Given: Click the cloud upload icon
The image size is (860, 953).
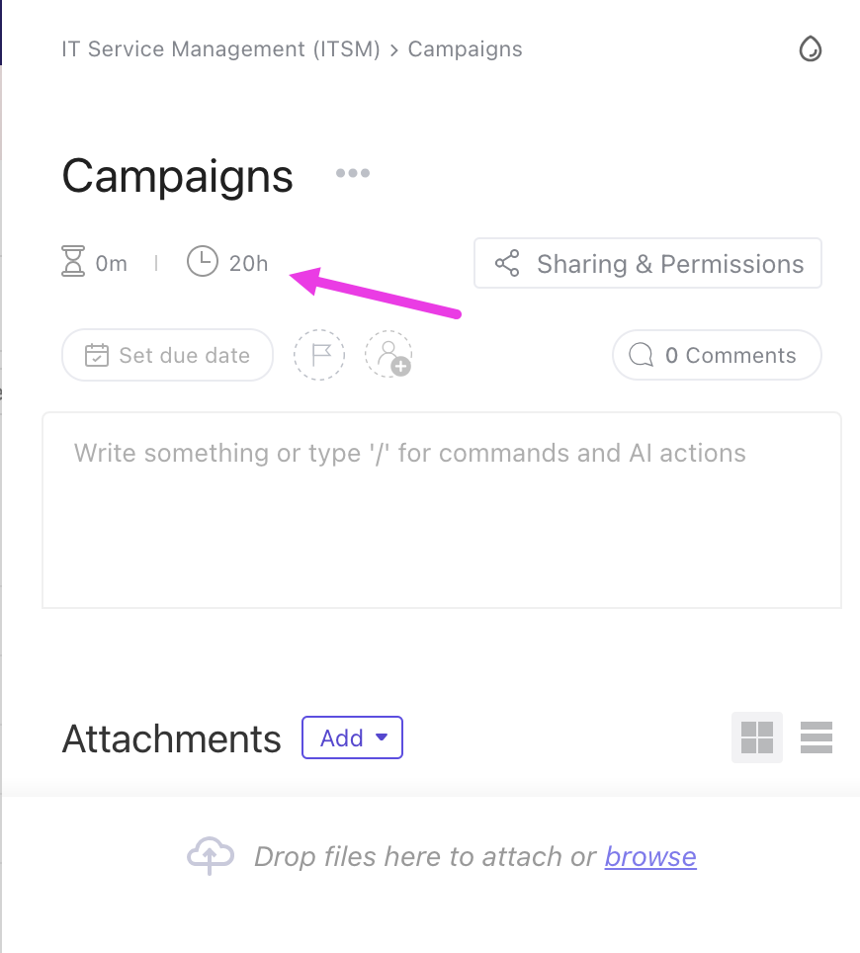Looking at the screenshot, I should [211, 855].
